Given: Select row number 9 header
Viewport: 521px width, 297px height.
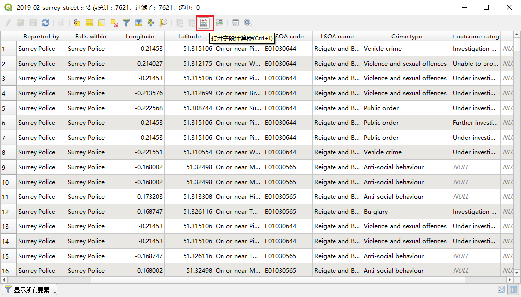Looking at the screenshot, I should click(x=9, y=167).
